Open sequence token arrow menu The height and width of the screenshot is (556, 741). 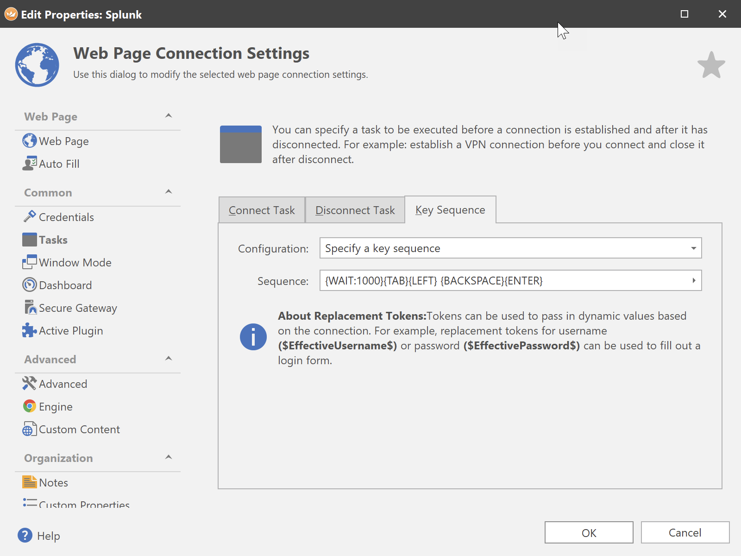pyautogui.click(x=694, y=281)
